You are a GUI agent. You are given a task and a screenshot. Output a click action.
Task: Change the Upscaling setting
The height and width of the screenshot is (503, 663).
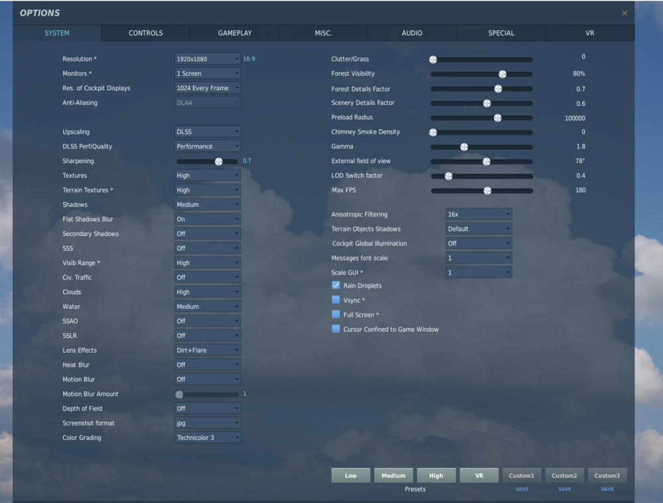207,131
